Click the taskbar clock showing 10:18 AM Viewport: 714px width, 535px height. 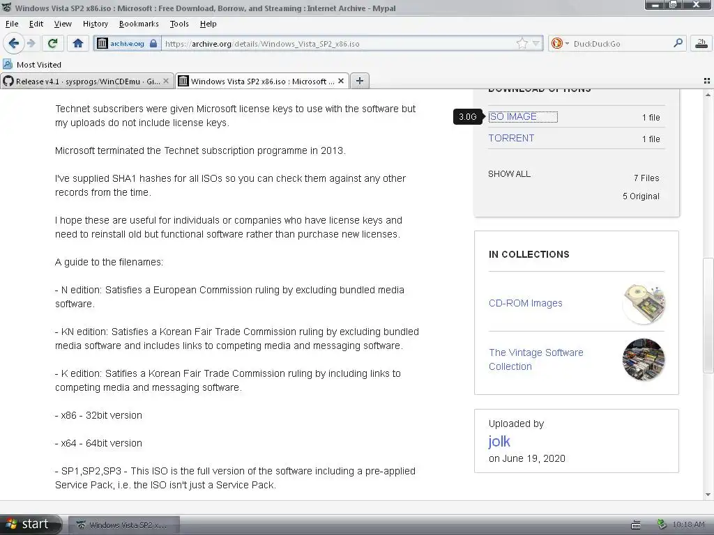688,525
